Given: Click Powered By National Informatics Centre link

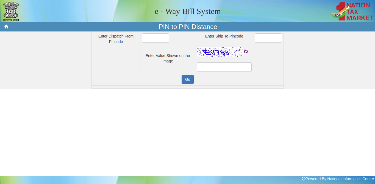Looking at the screenshot, I should (x=340, y=179).
